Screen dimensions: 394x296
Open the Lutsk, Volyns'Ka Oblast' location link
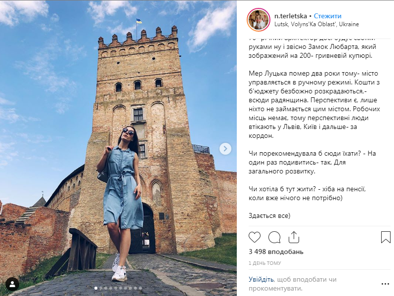pyautogui.click(x=316, y=24)
